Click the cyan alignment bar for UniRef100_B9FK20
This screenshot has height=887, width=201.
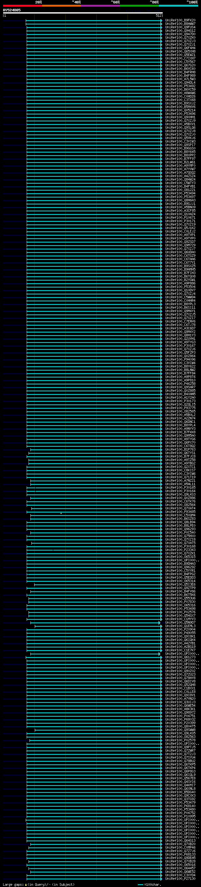tap(94, 20)
